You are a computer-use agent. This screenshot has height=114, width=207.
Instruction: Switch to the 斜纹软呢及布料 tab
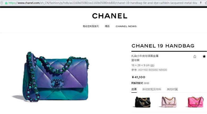[152, 89]
